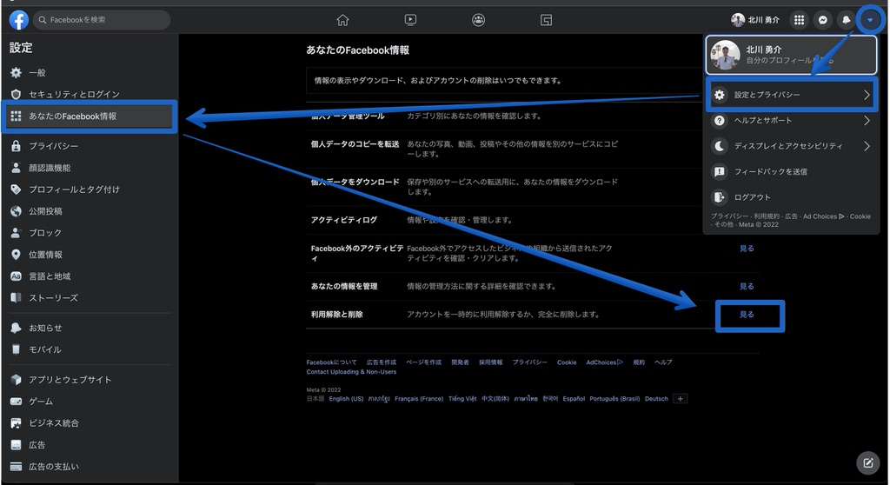The image size is (890, 485).
Task: Click English (US) language link in footer
Action: pos(346,399)
